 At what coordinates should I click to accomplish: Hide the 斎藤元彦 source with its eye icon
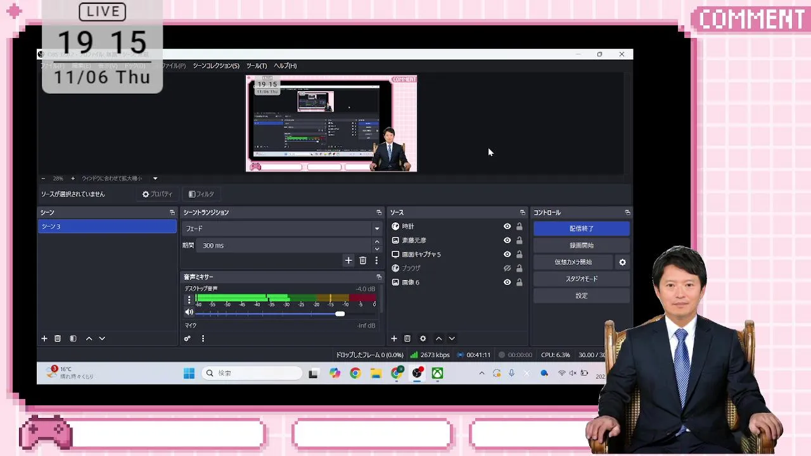click(x=507, y=241)
